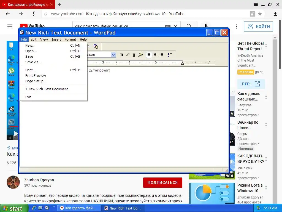This screenshot has width=282, height=212.
Task: Open the YouTube on-screen keyboard icon
Action: click(168, 26)
